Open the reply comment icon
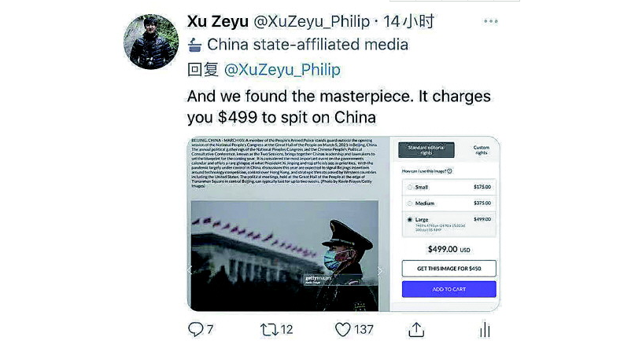 [196, 329]
